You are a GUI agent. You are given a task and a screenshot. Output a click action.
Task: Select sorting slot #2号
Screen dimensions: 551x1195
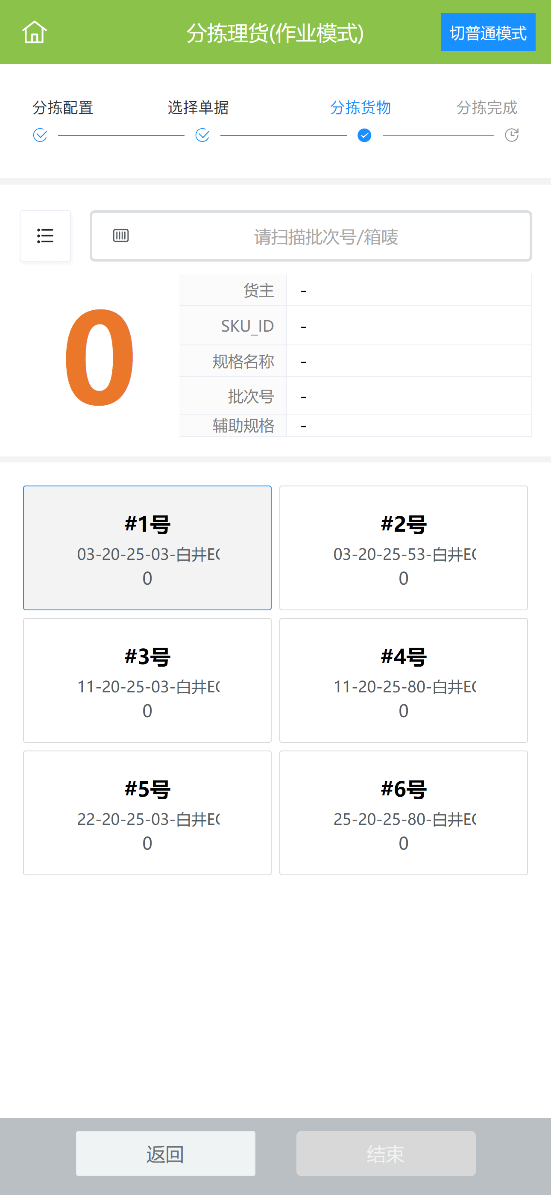pyautogui.click(x=404, y=548)
